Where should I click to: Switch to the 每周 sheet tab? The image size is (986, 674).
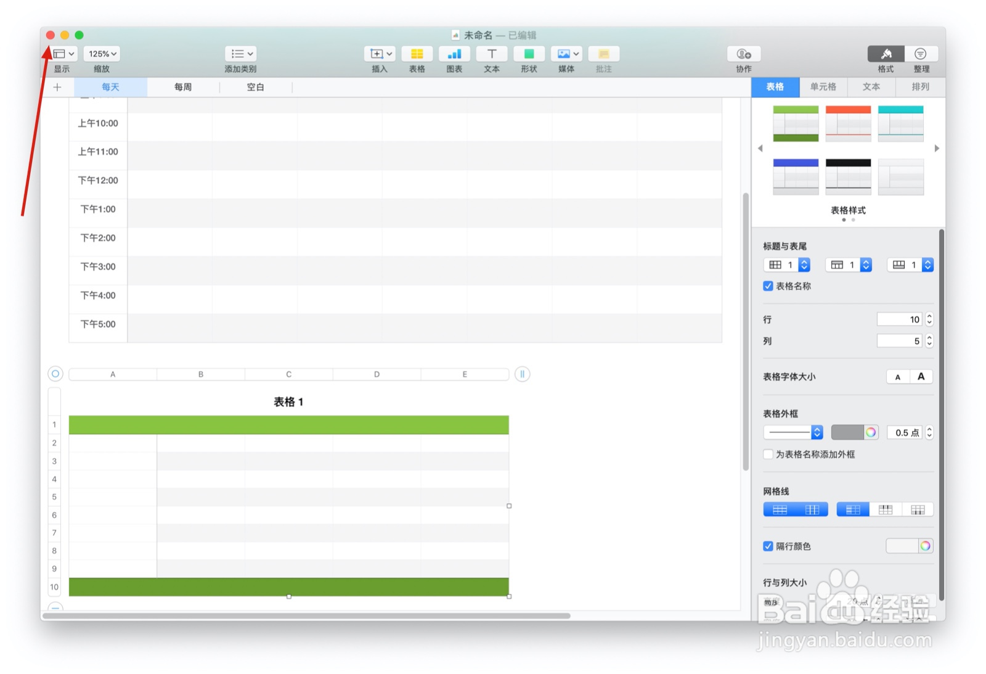pyautogui.click(x=183, y=87)
